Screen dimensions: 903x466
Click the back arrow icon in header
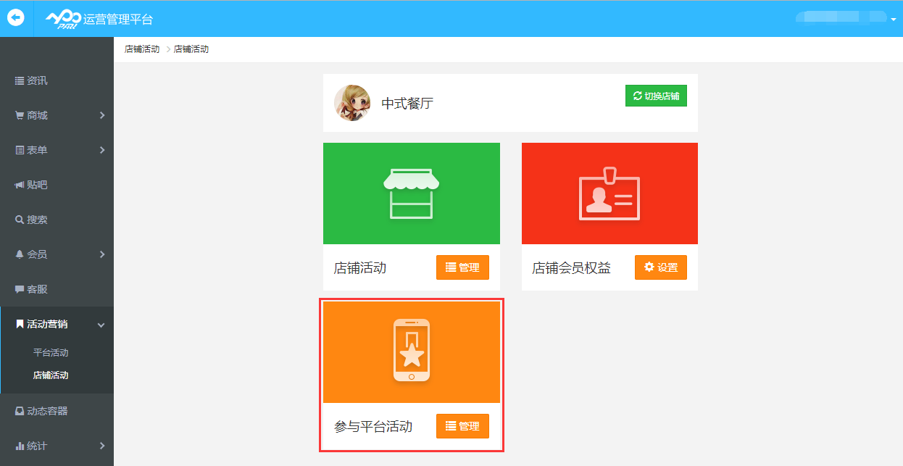16,18
